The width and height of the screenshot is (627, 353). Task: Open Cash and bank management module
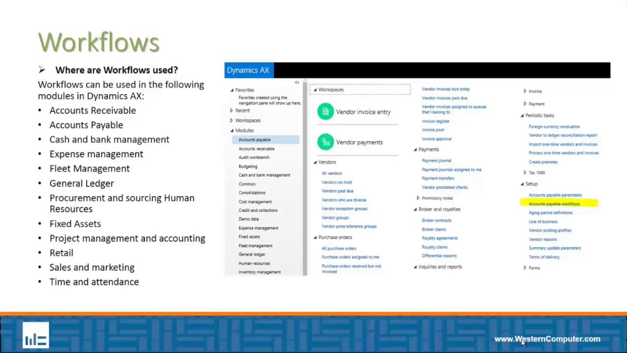[x=264, y=175]
